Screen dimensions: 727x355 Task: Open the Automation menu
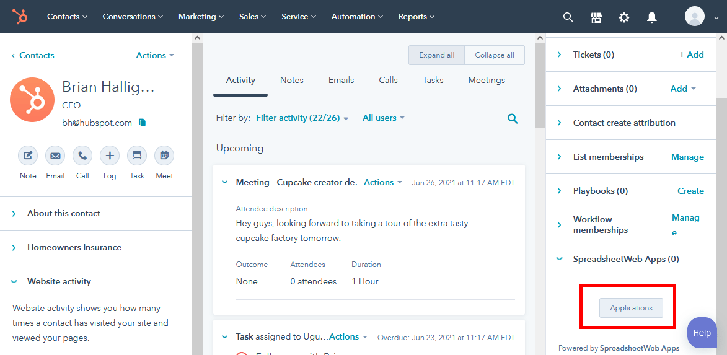(x=357, y=17)
